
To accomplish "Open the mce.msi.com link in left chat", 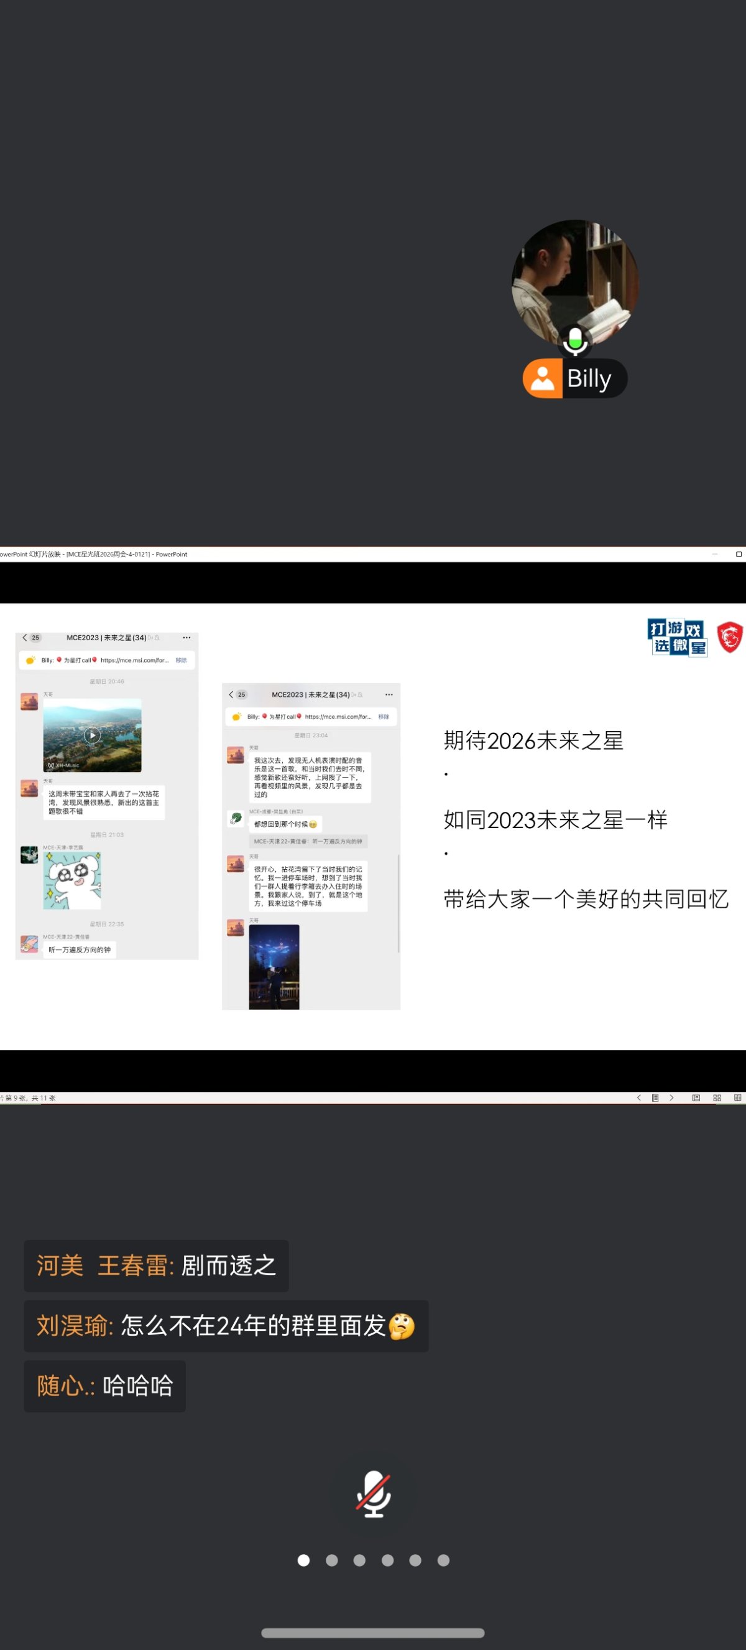I will coord(134,660).
